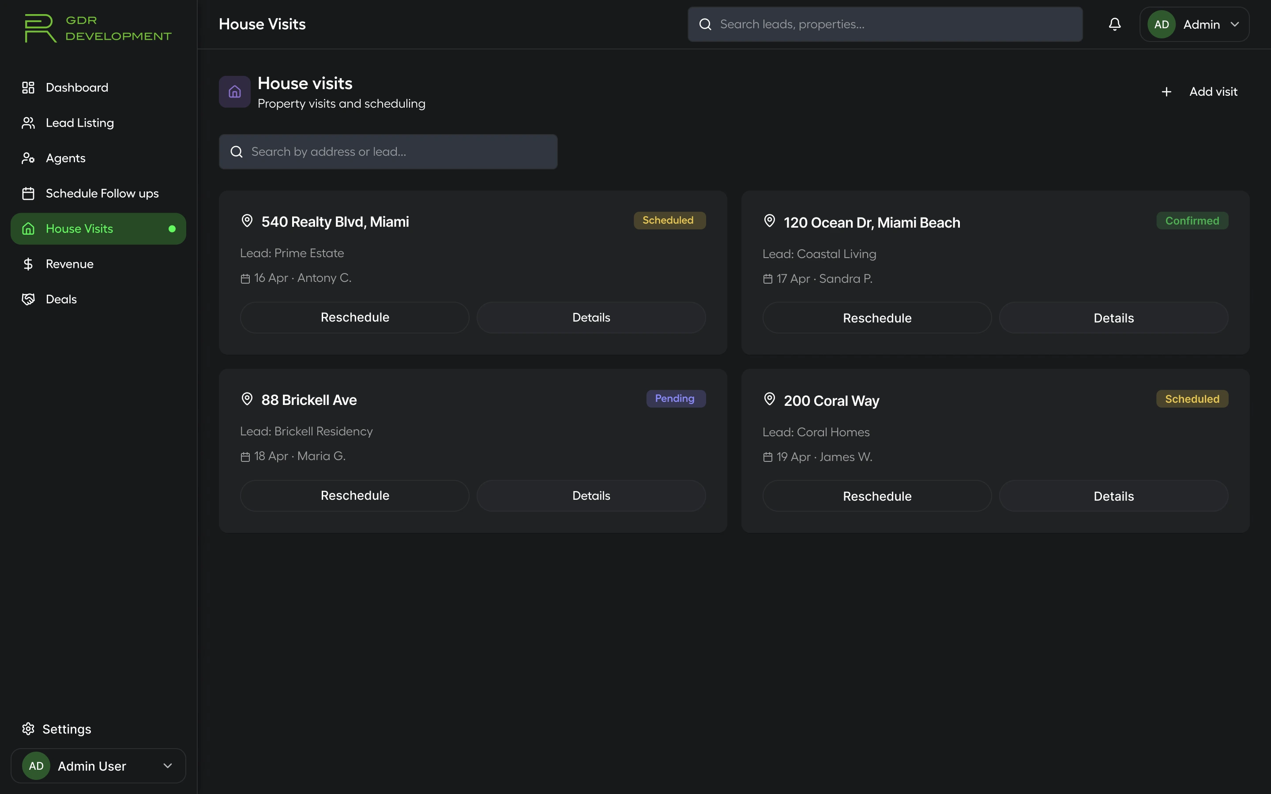
Task: View Details for 200 Coral Way
Action: [x=1113, y=496]
